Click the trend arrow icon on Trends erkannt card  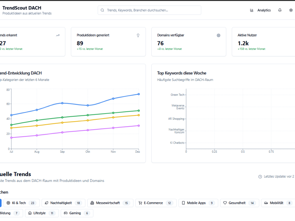pos(58,35)
